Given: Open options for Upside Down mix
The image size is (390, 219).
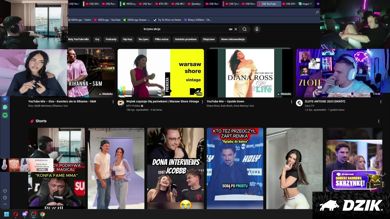Looking at the screenshot, I should coord(291,102).
